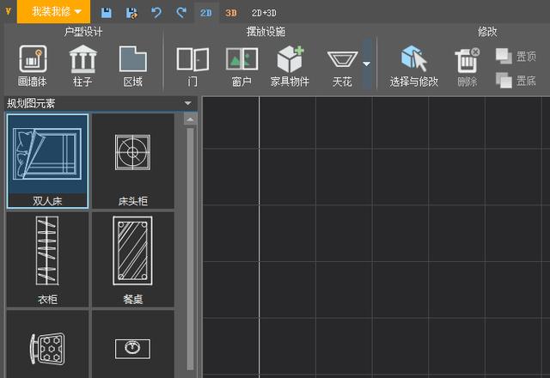Undo the last action
The width and height of the screenshot is (550, 378).
coord(156,12)
